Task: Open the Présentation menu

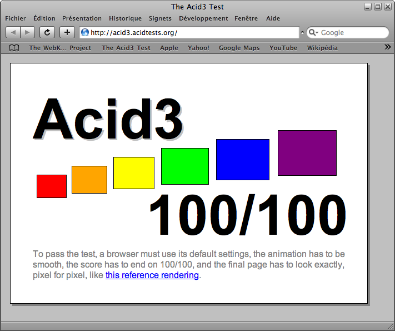Action: click(x=82, y=18)
